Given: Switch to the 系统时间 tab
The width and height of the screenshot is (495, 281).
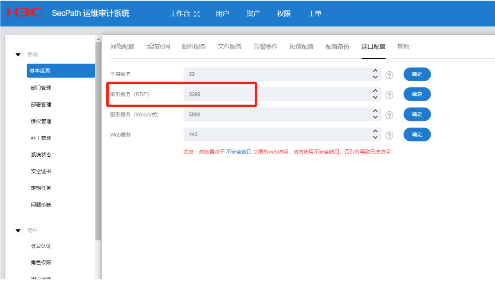Looking at the screenshot, I should pos(158,47).
